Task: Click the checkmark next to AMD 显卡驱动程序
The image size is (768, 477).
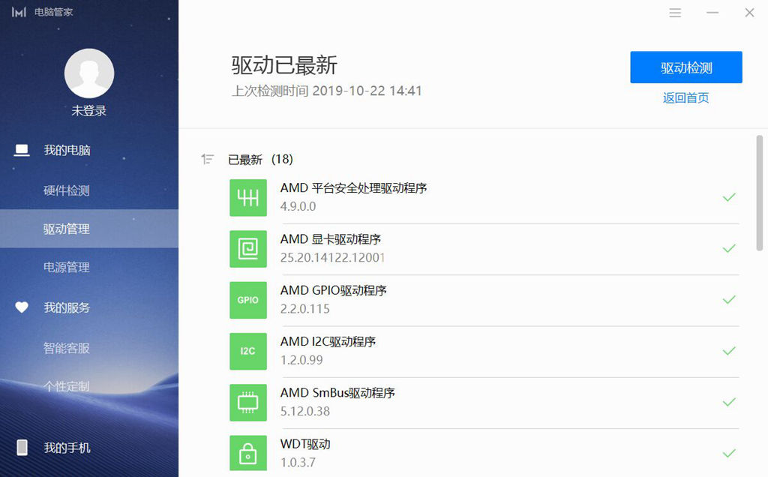Action: [728, 248]
